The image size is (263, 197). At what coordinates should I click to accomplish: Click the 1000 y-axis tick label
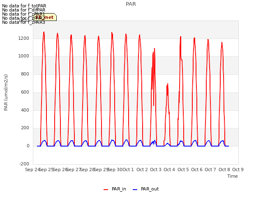[24, 56]
